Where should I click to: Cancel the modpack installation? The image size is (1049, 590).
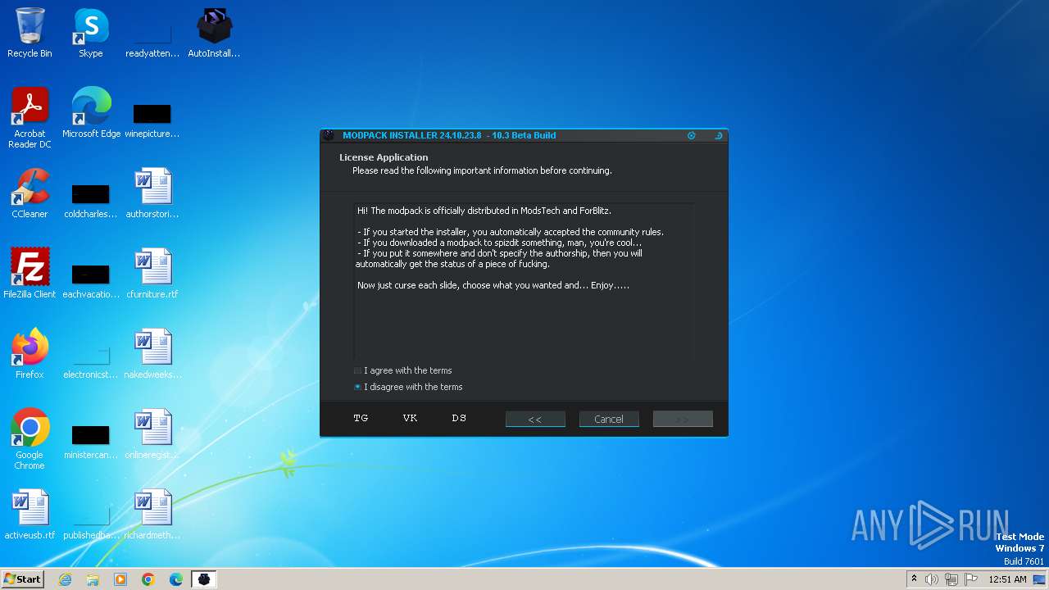click(609, 419)
